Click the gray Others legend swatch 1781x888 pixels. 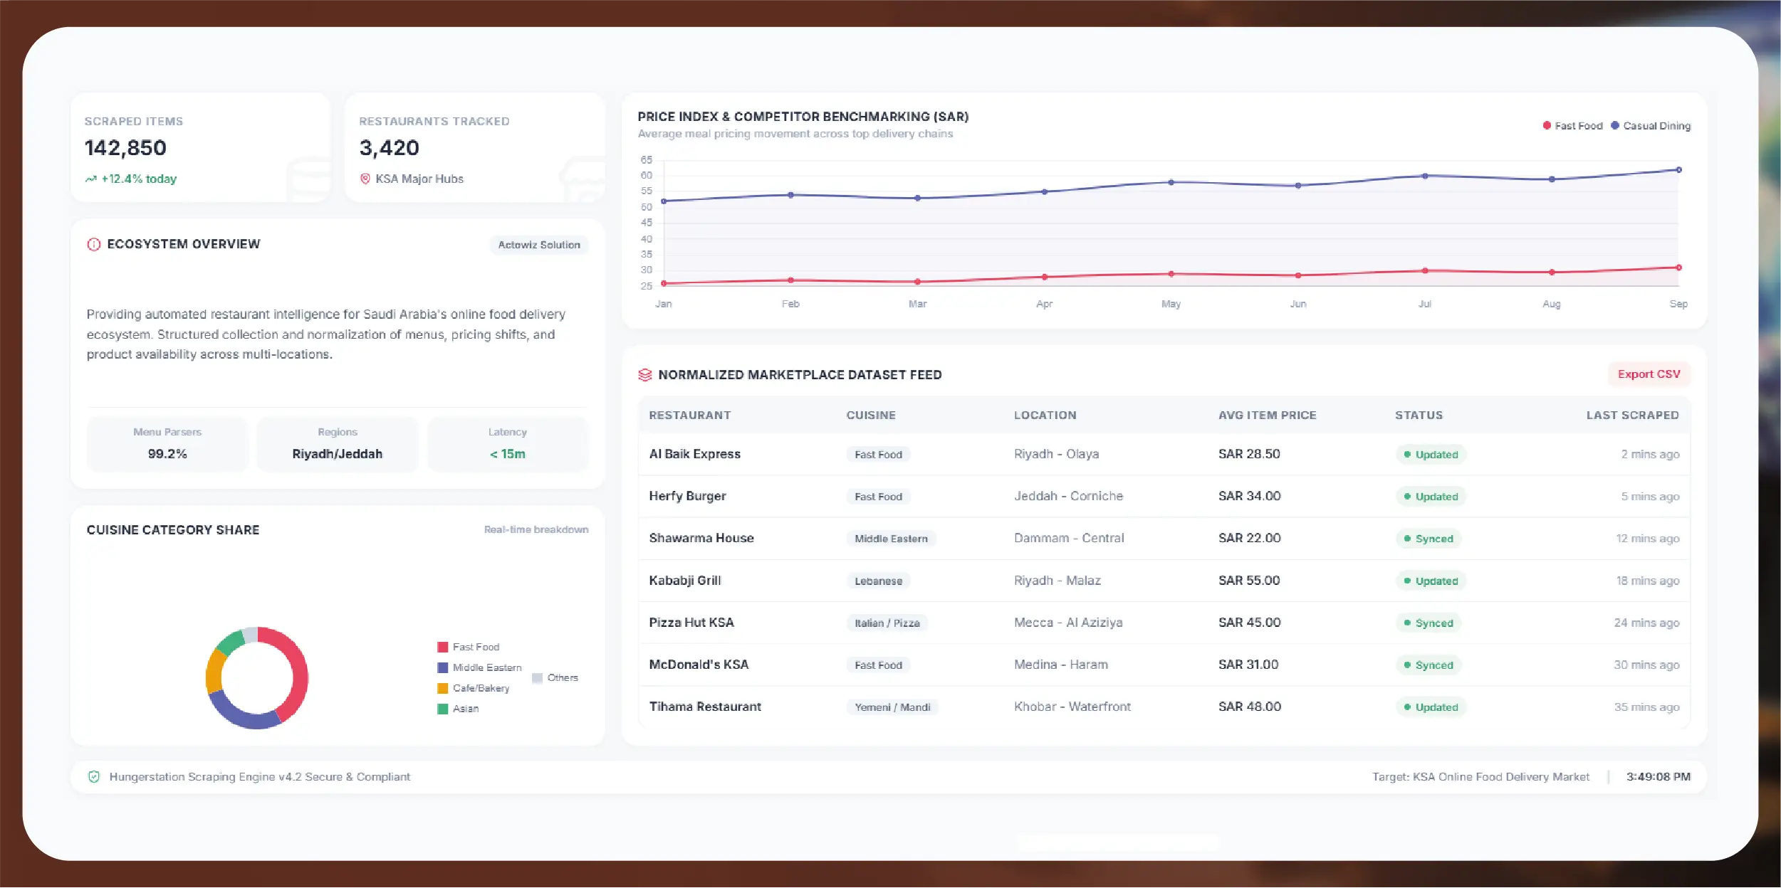538,678
